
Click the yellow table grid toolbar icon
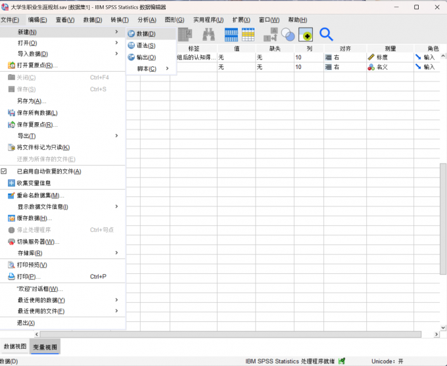point(248,34)
